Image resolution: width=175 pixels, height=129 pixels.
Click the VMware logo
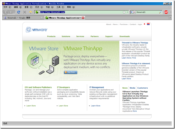pos(37,30)
